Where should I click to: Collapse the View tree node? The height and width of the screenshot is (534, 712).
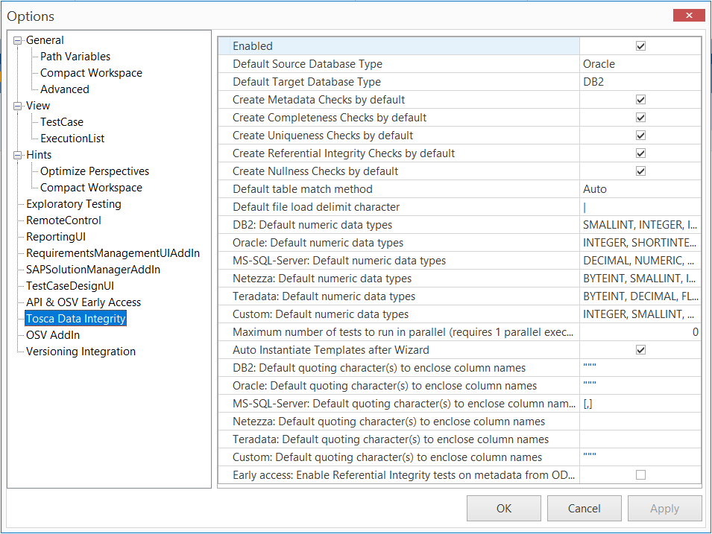(18, 107)
